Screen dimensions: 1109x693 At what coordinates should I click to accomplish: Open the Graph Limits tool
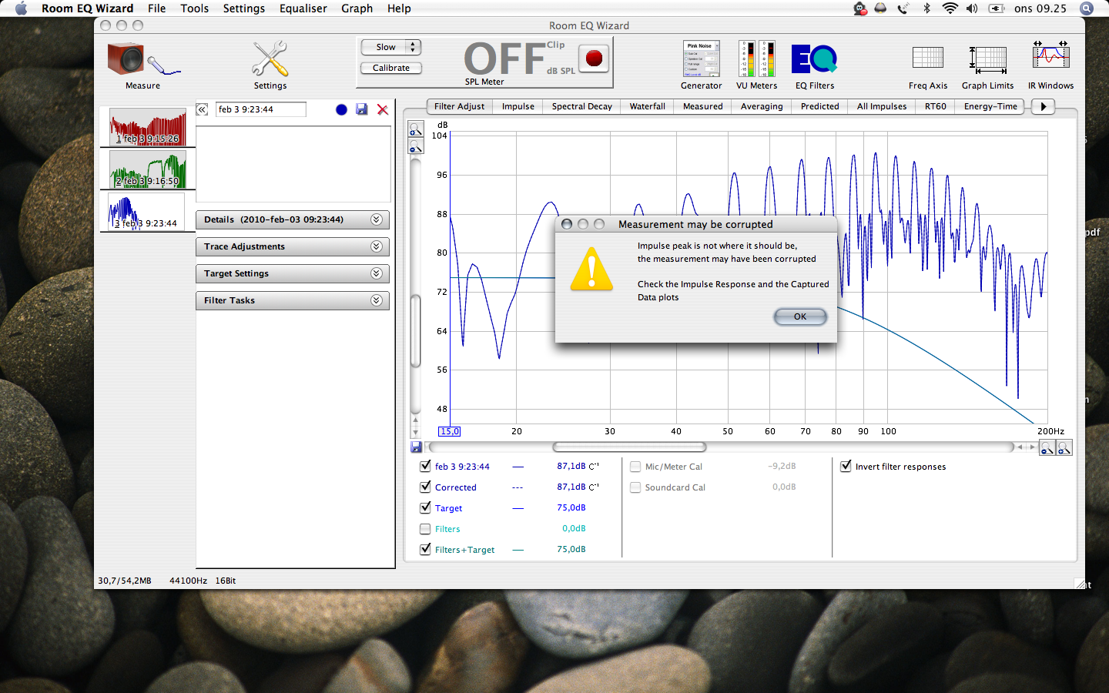coord(987,59)
